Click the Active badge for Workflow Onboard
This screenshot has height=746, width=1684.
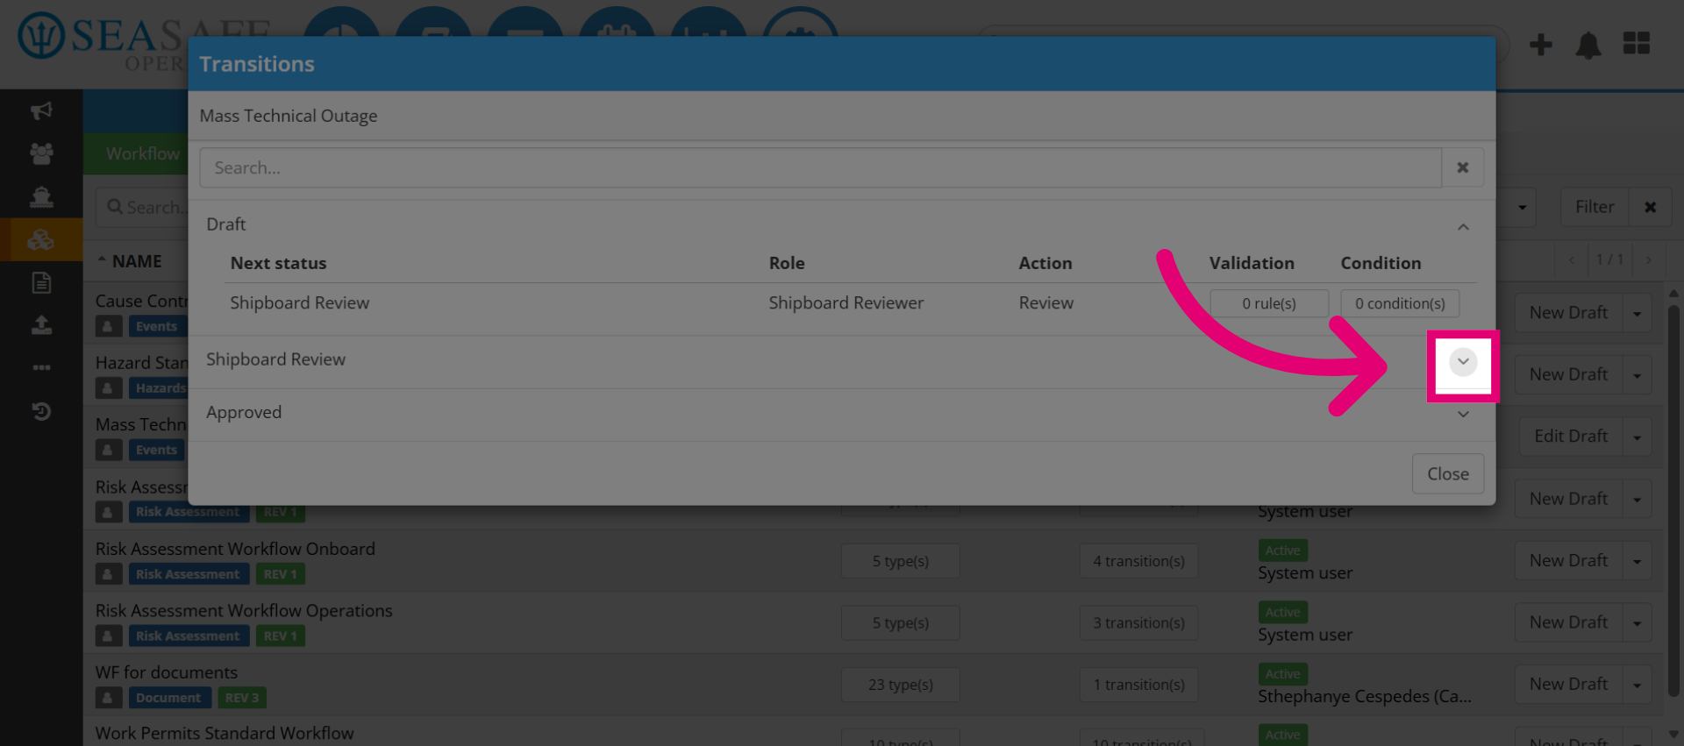(1282, 551)
